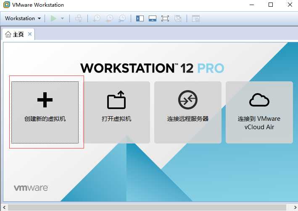Click the revert to snapshot icon

tap(109, 18)
